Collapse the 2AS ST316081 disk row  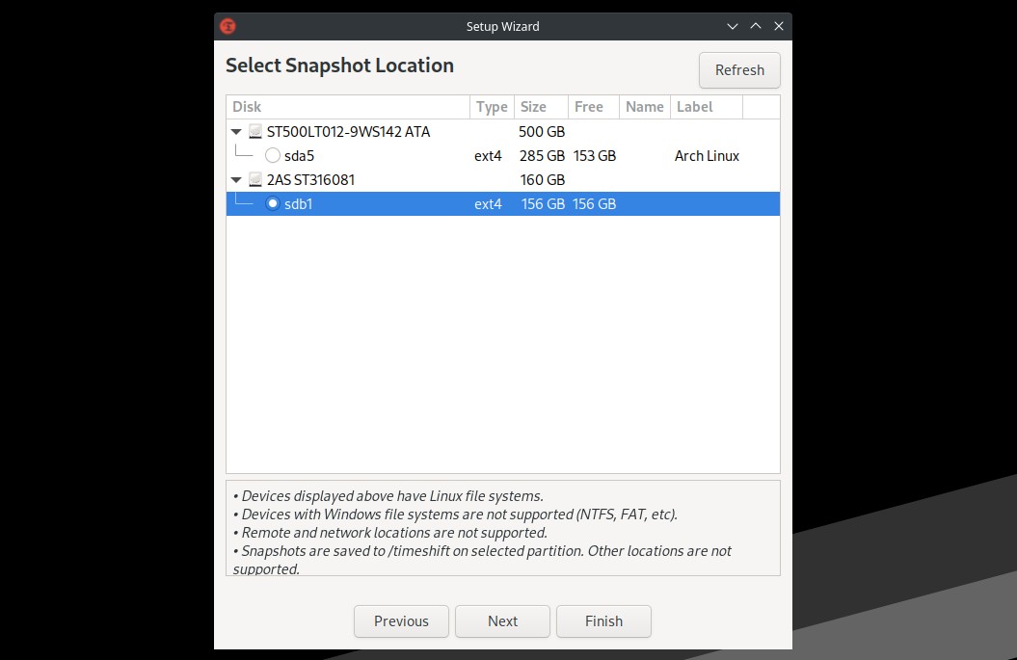[x=236, y=179]
